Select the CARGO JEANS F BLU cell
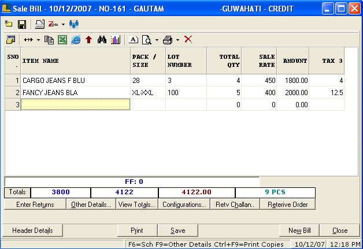This screenshot has height=249, width=363. coord(76,81)
